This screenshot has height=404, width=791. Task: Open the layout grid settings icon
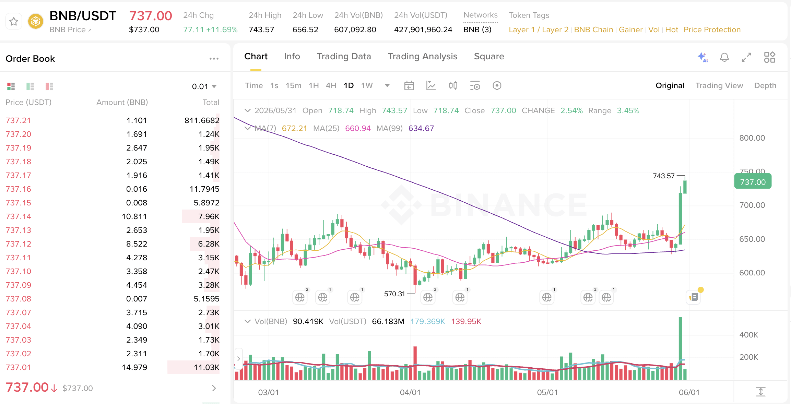click(x=770, y=57)
